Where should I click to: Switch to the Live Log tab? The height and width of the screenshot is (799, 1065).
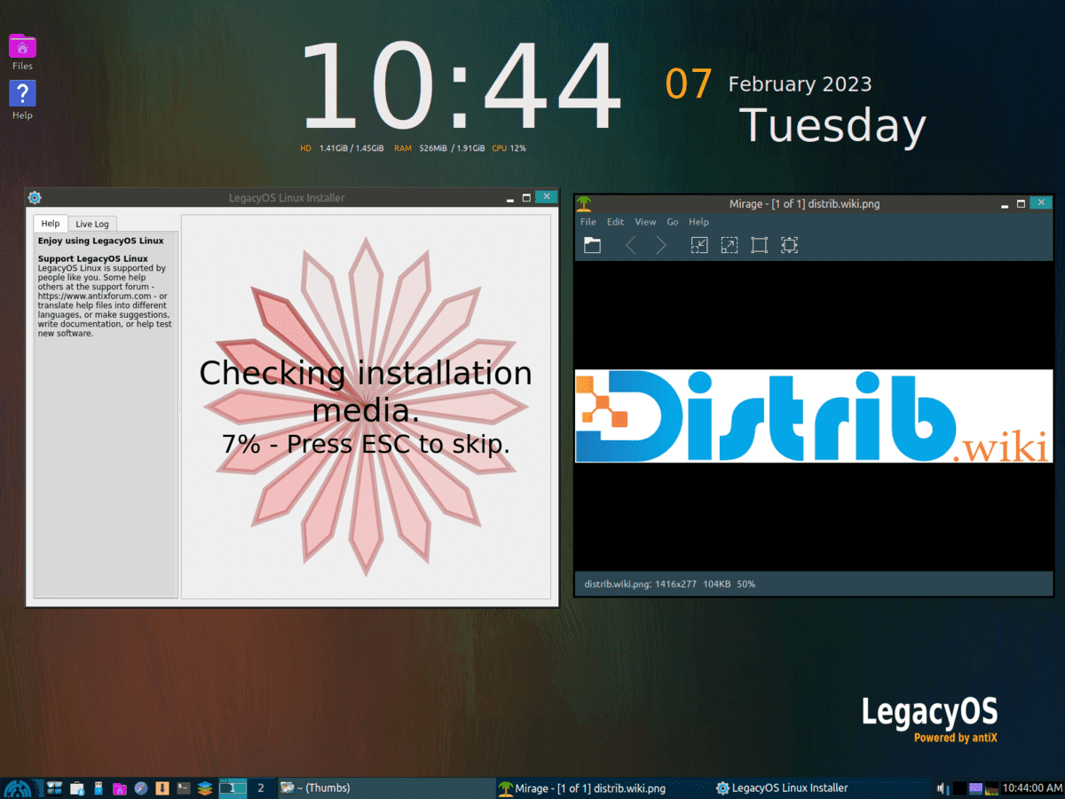91,224
